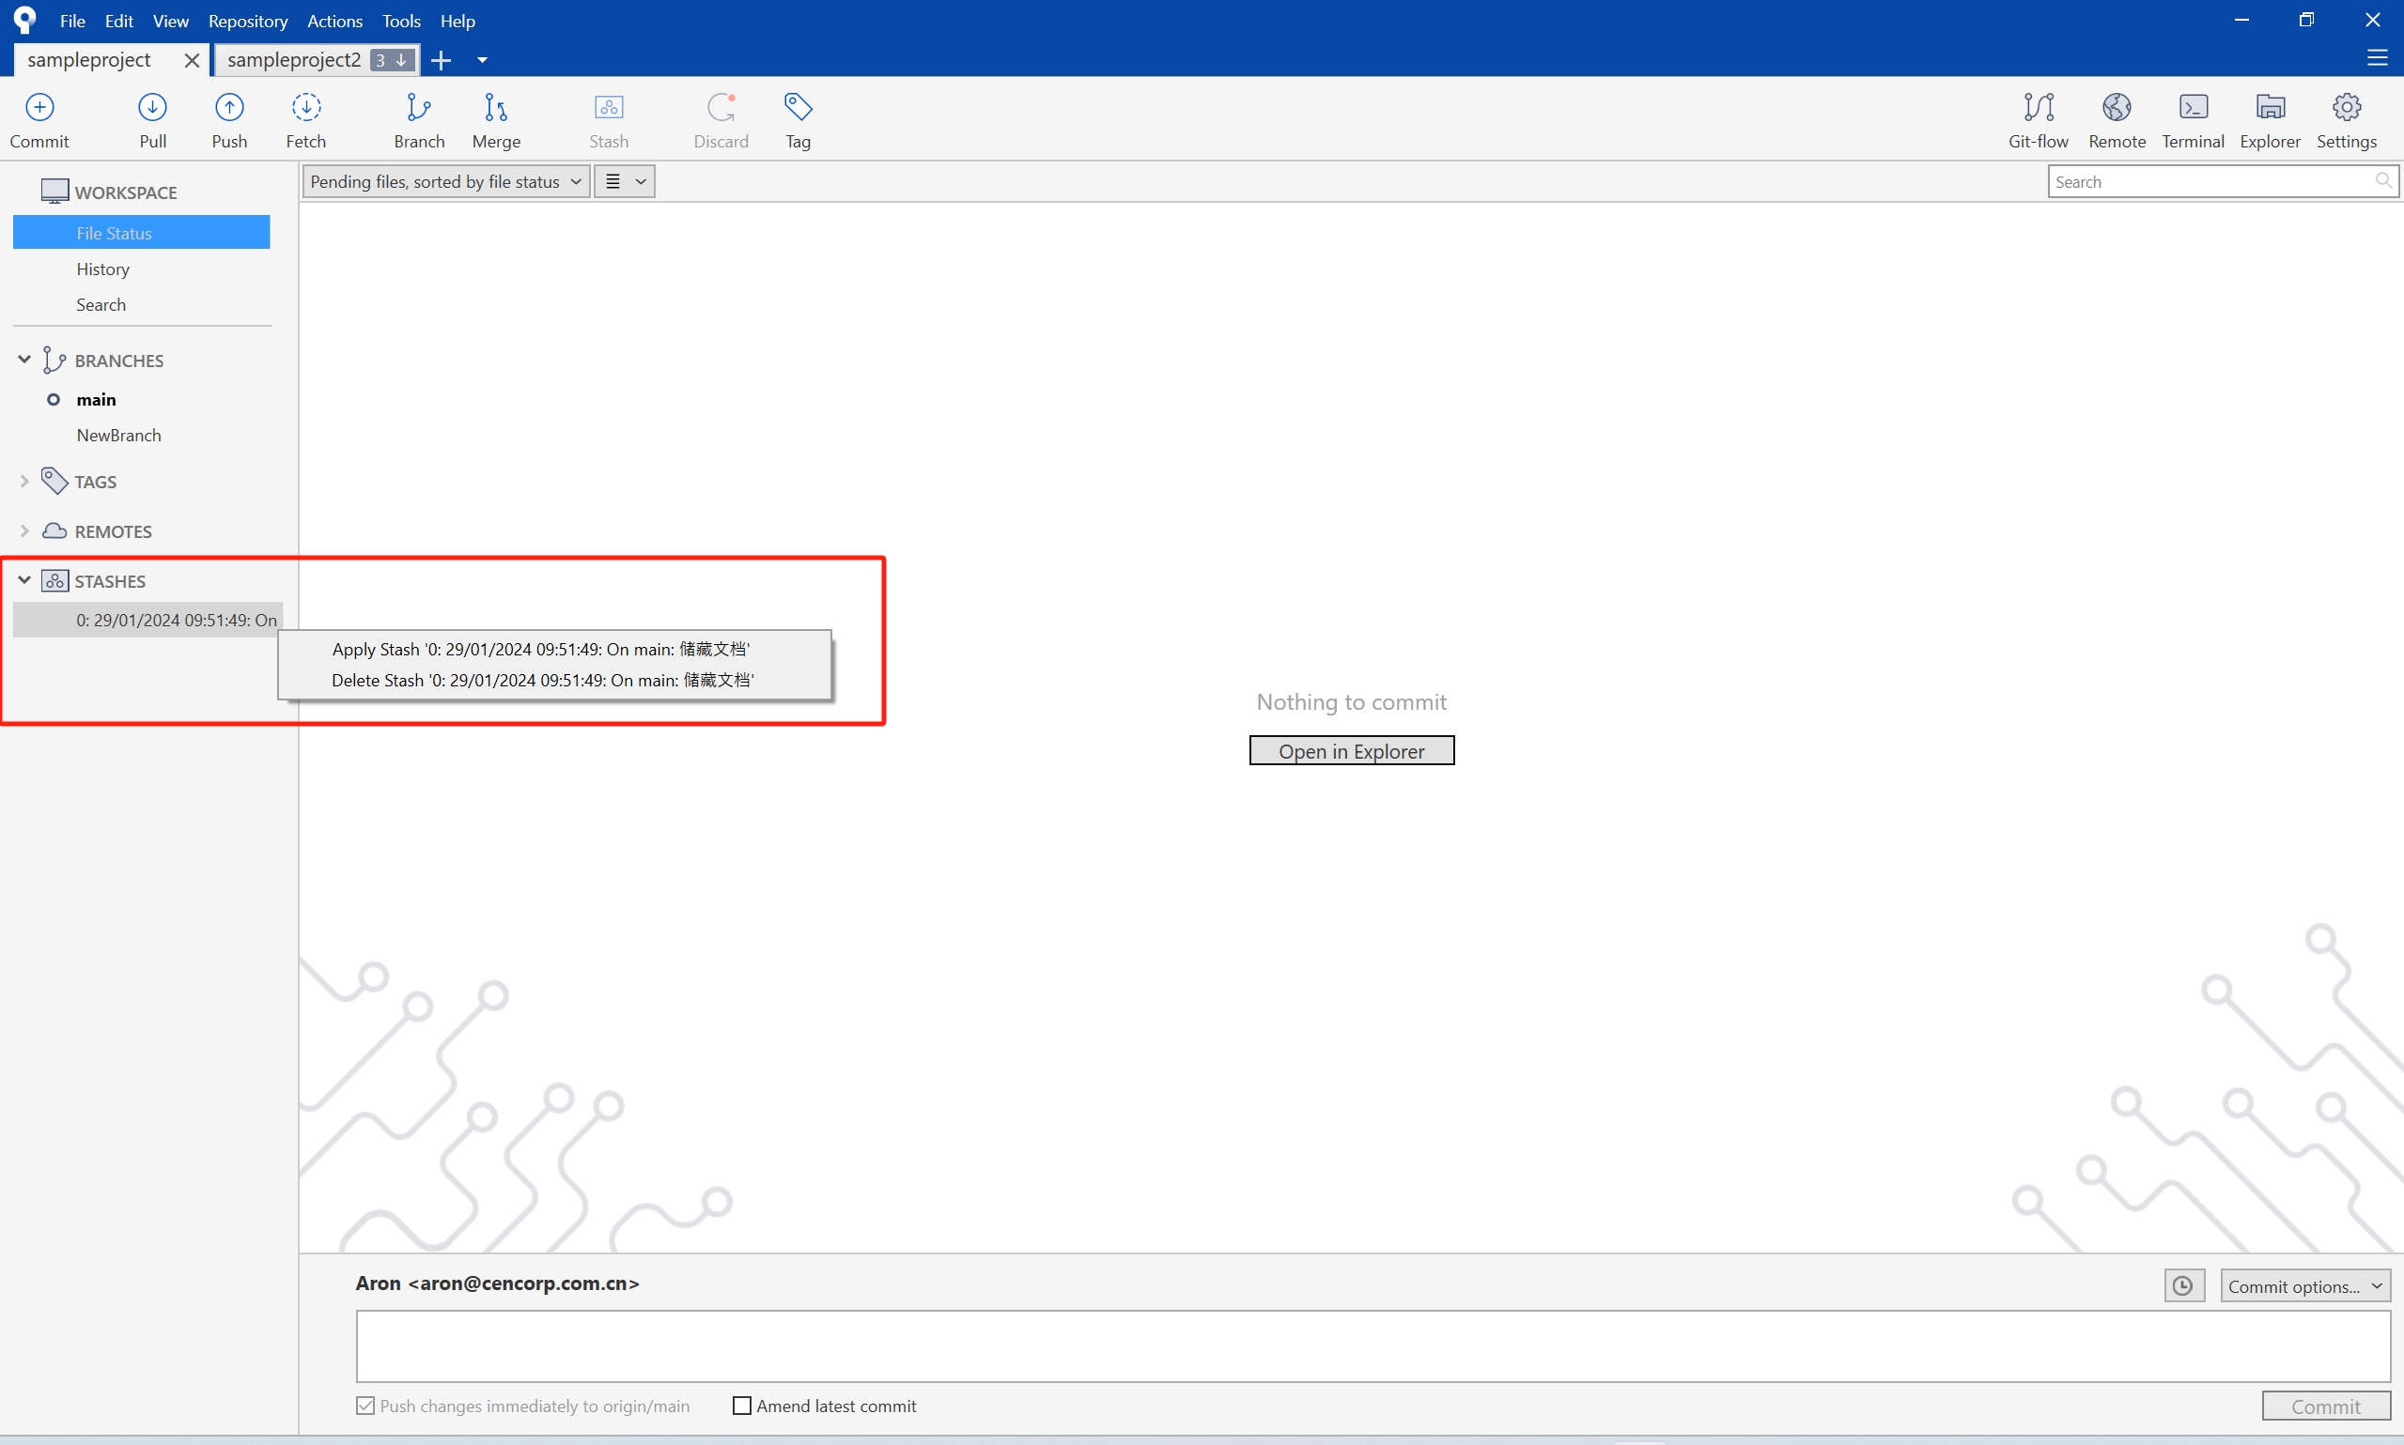Choose Apply Stash from context menu
Screen dimensions: 2404x1445
click(540, 649)
